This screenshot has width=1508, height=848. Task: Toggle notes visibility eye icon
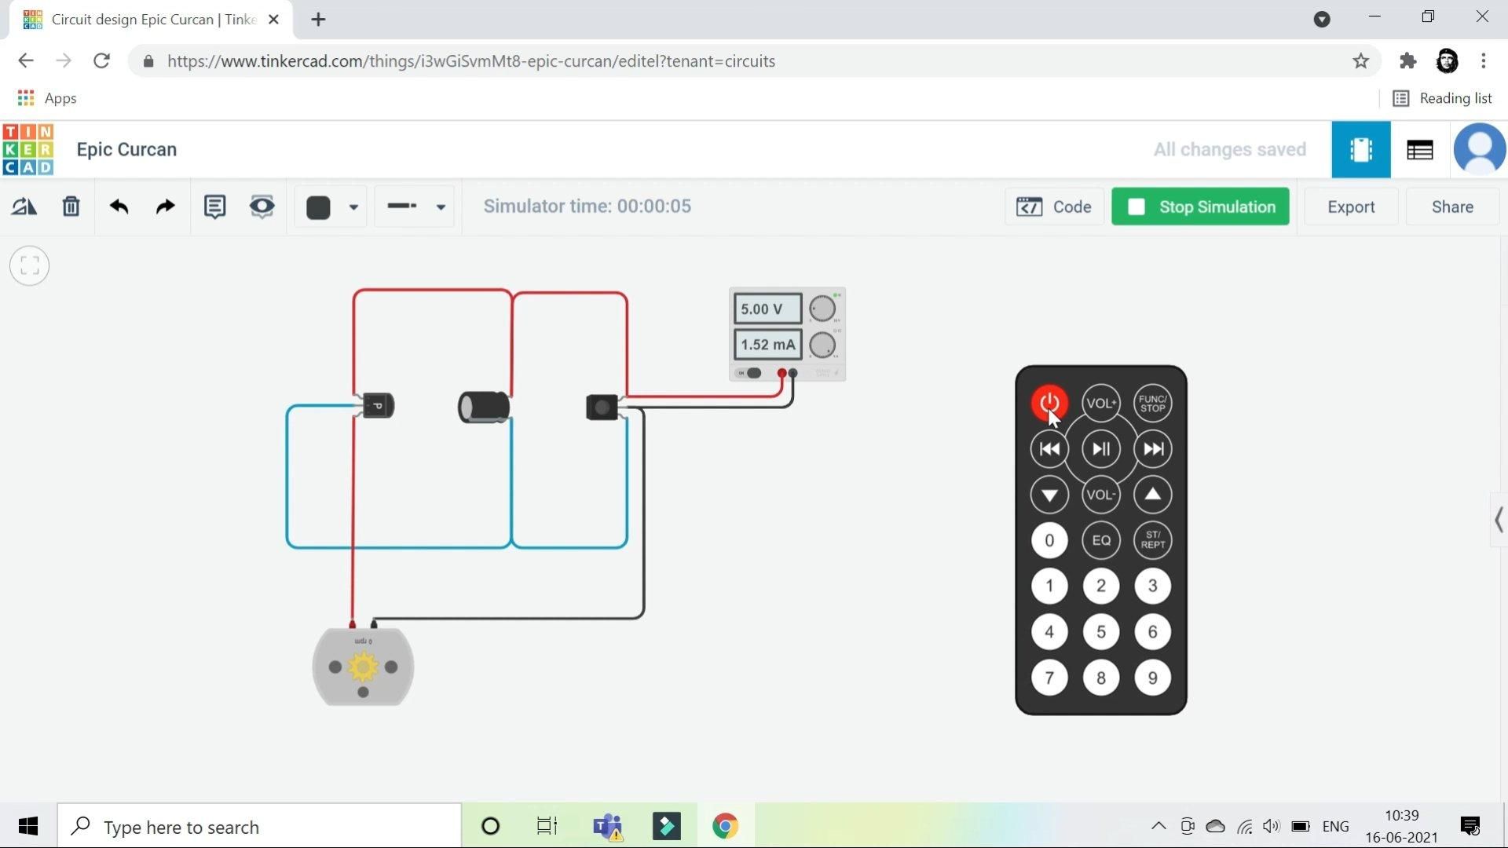click(x=262, y=207)
